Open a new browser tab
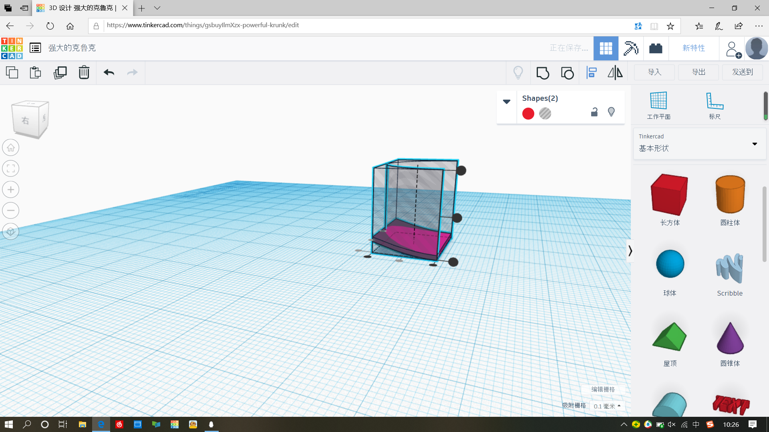769x432 pixels. (141, 8)
